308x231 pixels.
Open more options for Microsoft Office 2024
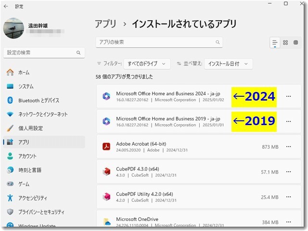(x=289, y=96)
